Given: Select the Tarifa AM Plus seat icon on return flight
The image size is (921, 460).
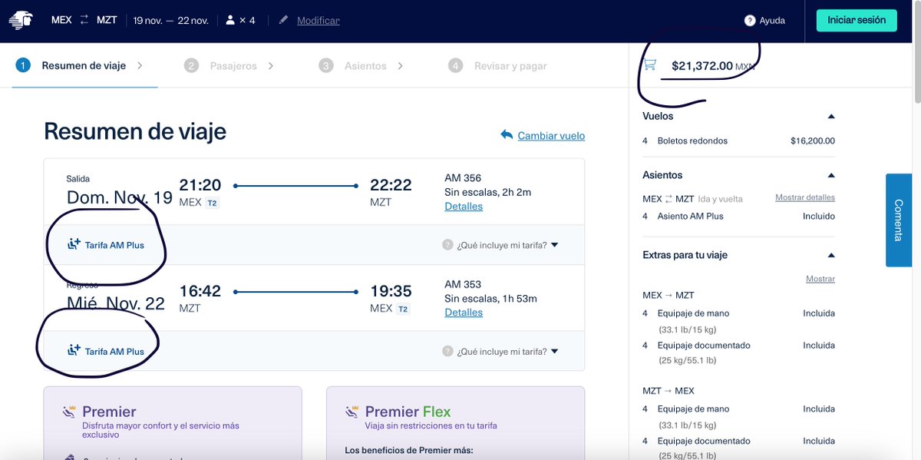Looking at the screenshot, I should click(73, 351).
